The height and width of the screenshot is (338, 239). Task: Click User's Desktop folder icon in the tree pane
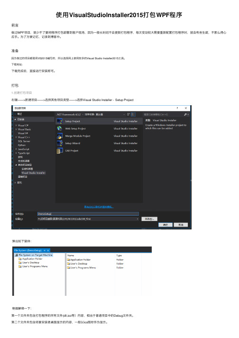20,263
